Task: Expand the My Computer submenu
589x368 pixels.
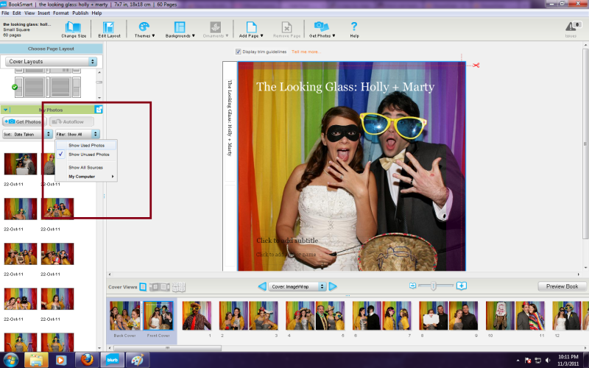Action: (86, 177)
